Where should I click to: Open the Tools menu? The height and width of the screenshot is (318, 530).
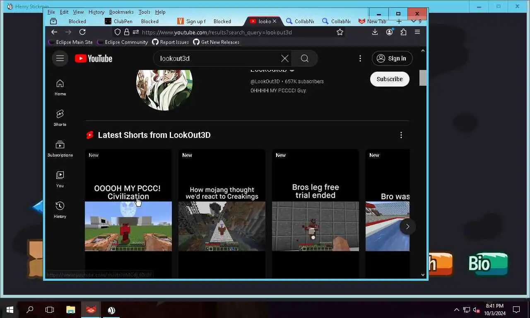[x=144, y=12]
